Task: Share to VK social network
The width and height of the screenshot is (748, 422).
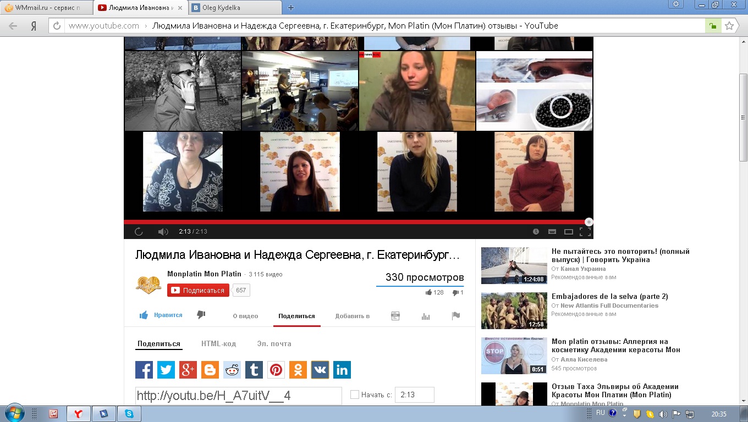Action: (x=320, y=370)
